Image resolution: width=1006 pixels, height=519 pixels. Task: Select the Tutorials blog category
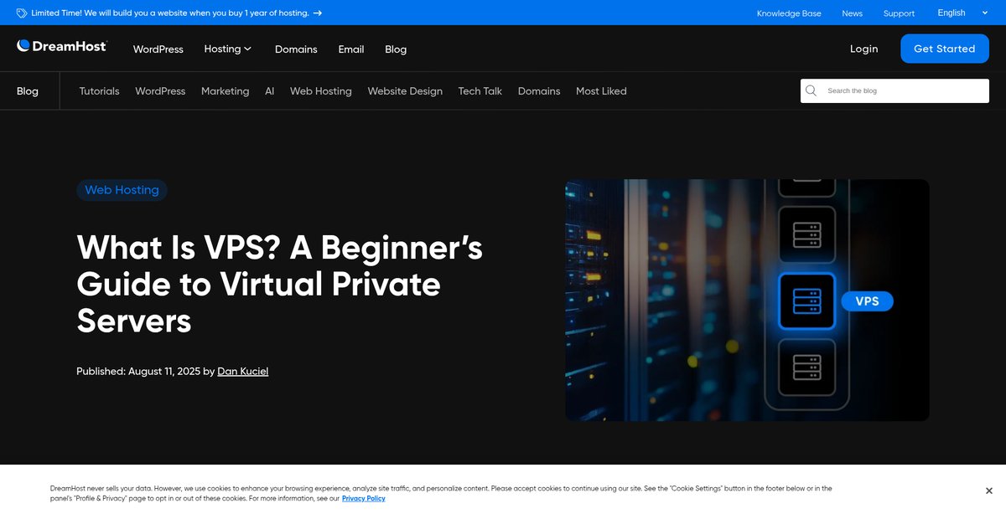coord(99,91)
